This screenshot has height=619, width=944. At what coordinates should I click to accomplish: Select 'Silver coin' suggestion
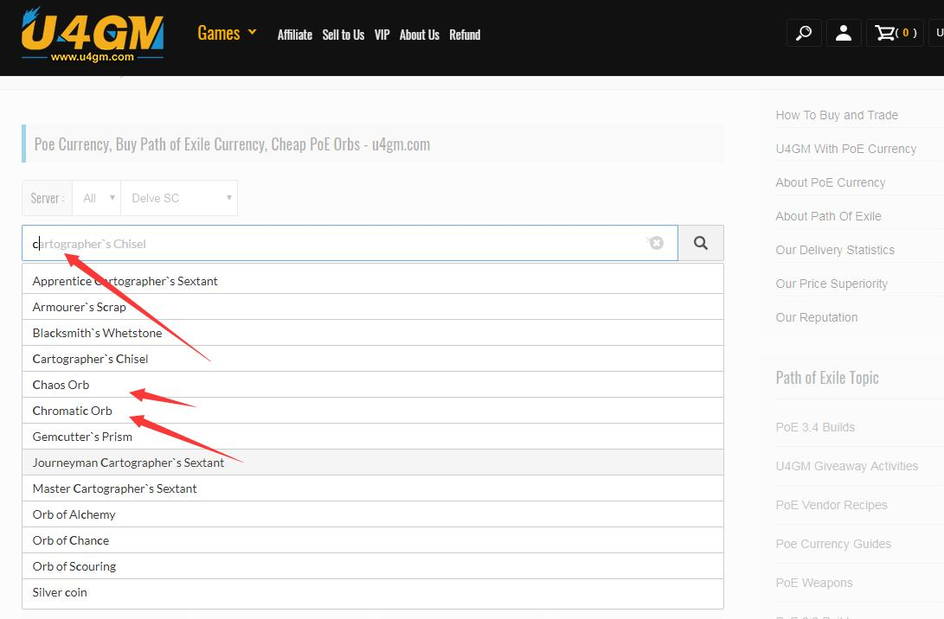coord(373,592)
